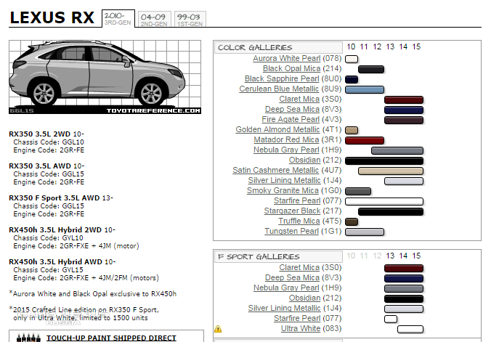491x342 pixels.
Task: Open Ultra White in F Sport galleries
Action: pos(300,328)
